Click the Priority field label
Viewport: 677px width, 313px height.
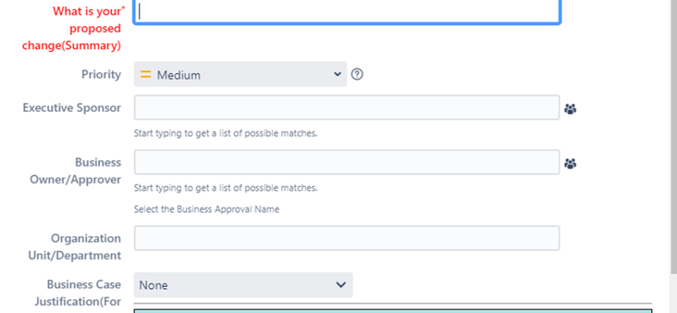click(x=102, y=74)
